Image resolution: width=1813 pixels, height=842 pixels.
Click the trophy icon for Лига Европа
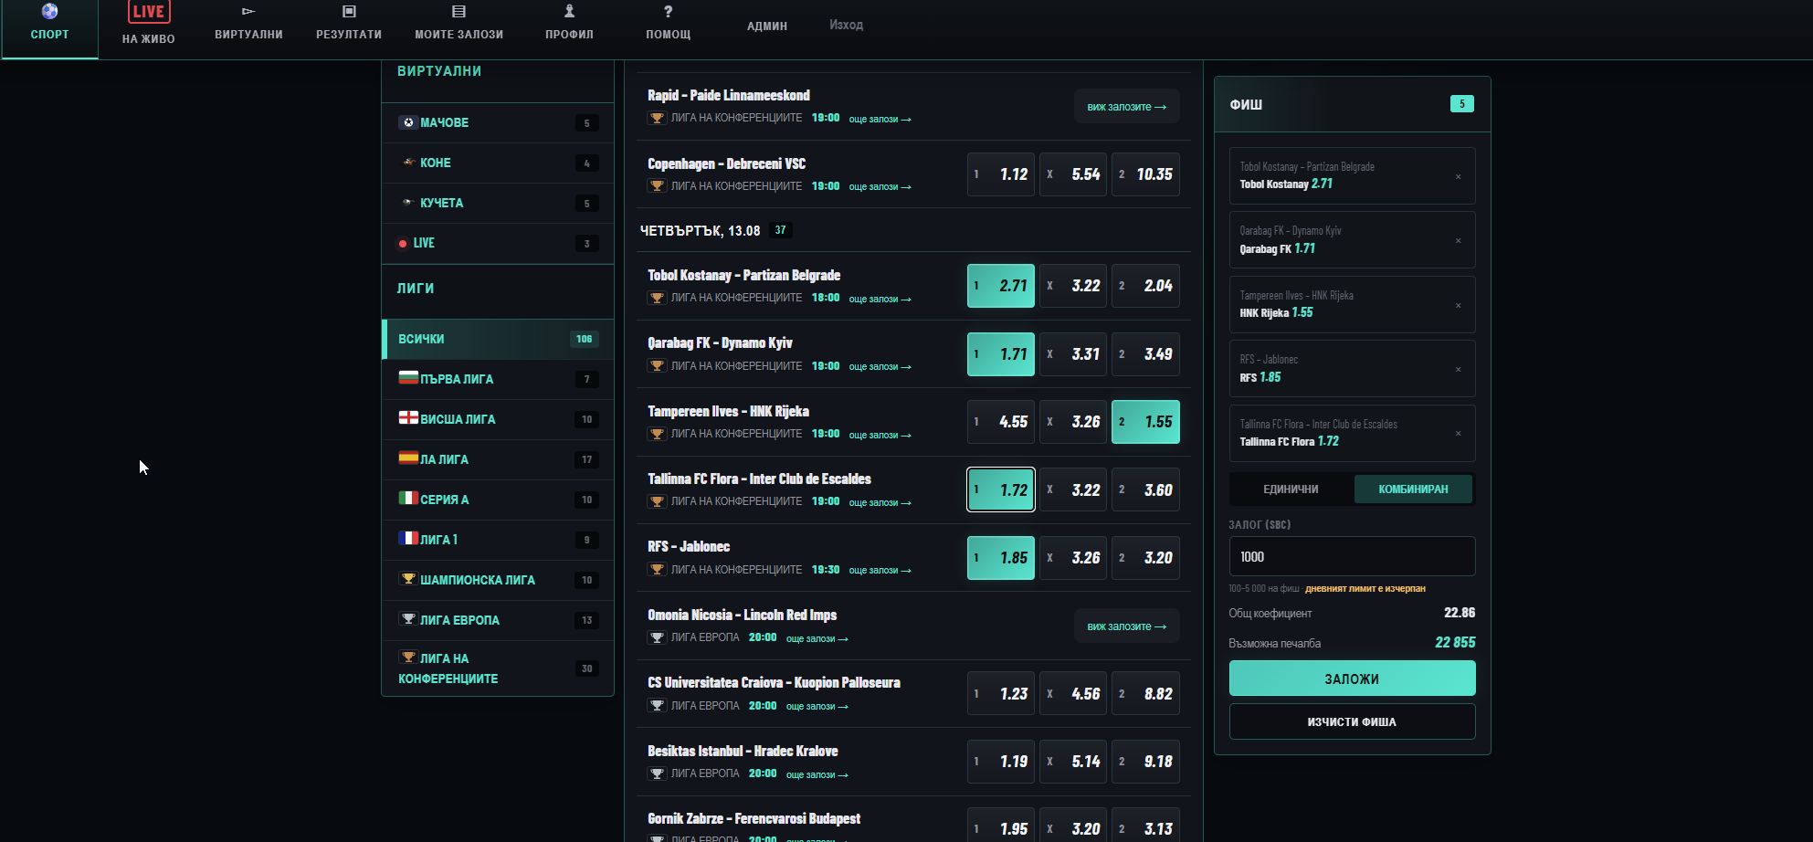(408, 619)
